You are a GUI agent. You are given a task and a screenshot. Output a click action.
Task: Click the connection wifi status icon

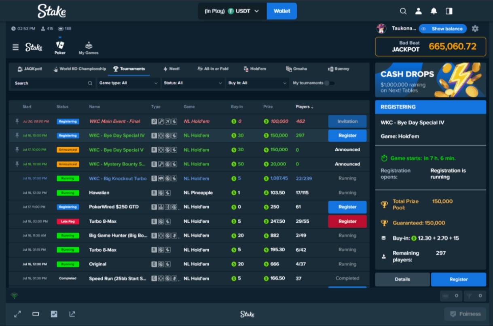click(14, 296)
